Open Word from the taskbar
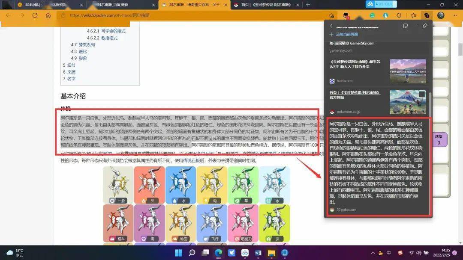The height and width of the screenshot is (260, 463). pyautogui.click(x=258, y=253)
